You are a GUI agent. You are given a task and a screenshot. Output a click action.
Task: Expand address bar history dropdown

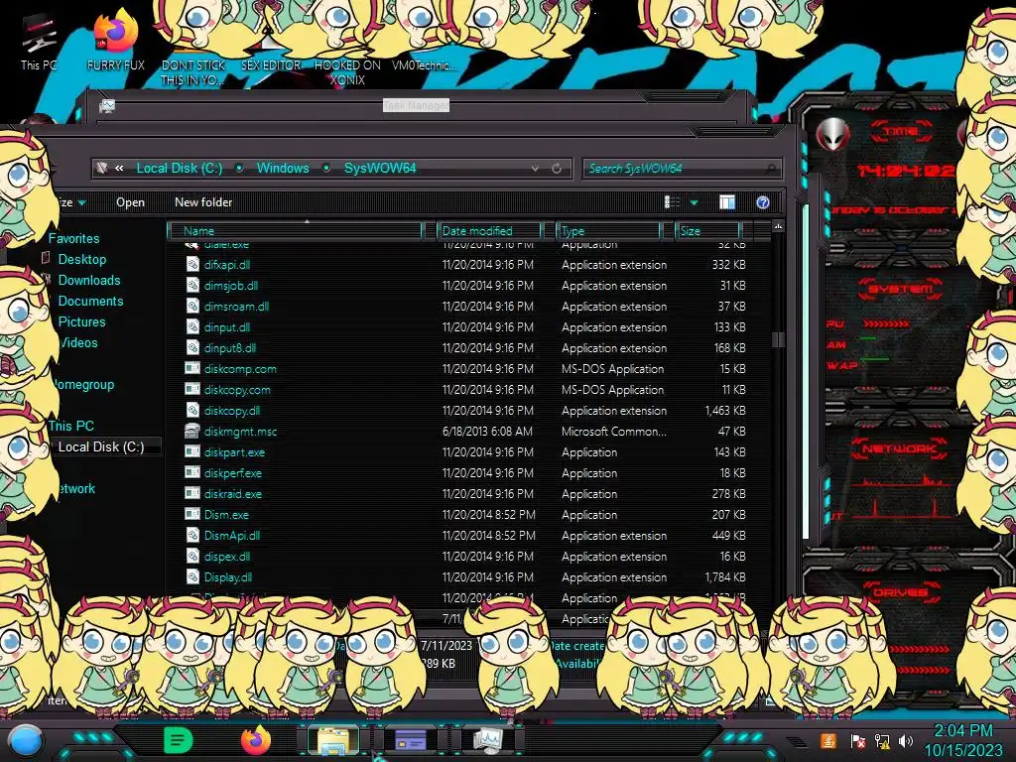click(535, 169)
